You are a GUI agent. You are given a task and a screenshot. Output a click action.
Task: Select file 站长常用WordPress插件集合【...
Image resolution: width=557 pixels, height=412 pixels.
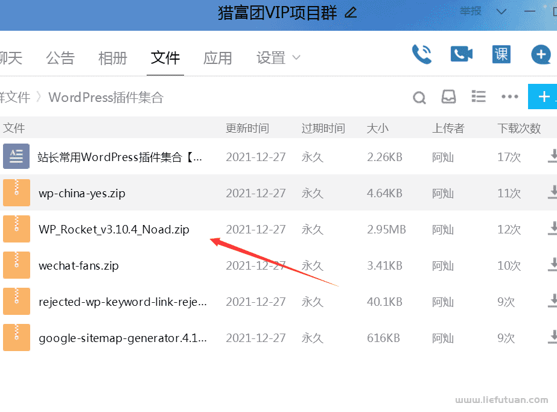120,157
